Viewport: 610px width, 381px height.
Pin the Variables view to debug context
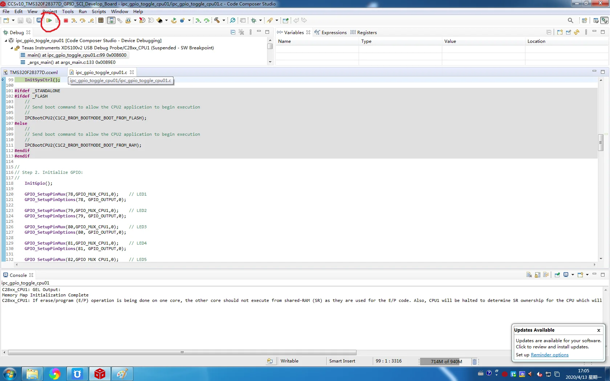pyautogui.click(x=568, y=32)
